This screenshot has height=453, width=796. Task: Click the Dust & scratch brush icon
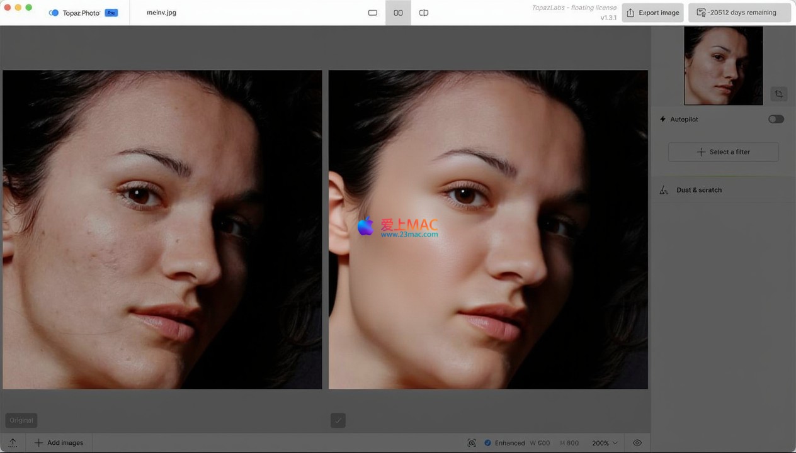[664, 190]
